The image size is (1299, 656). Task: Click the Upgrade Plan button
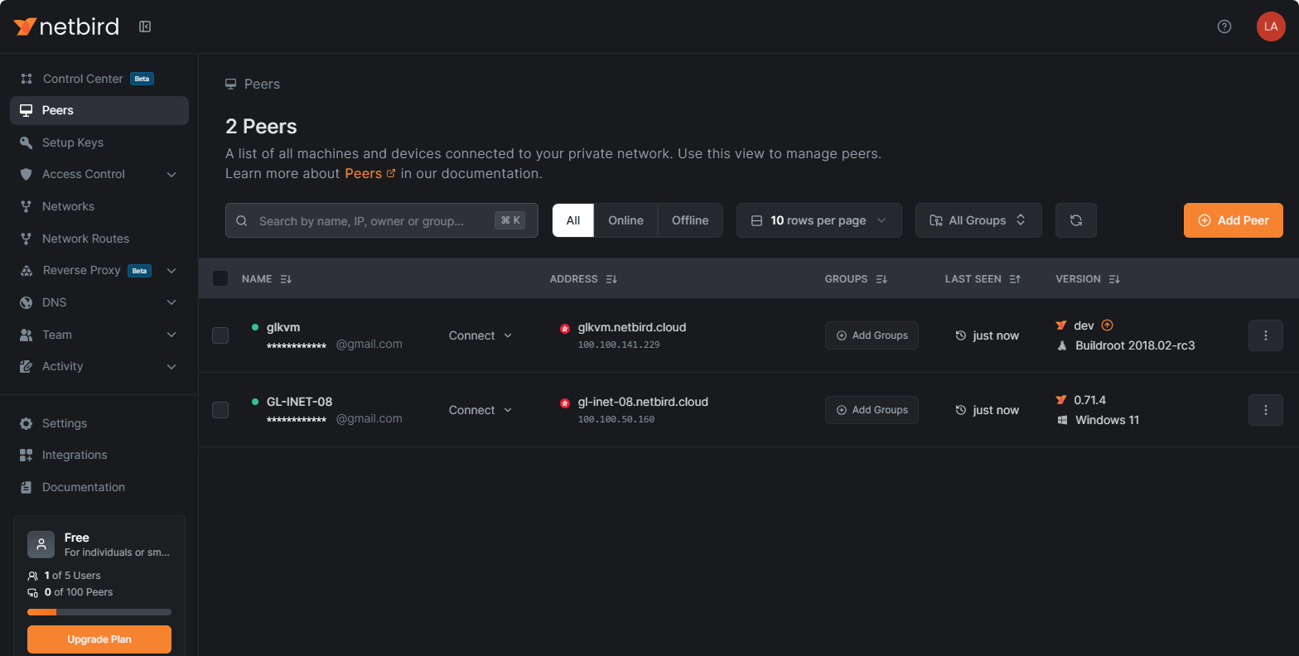(x=99, y=639)
